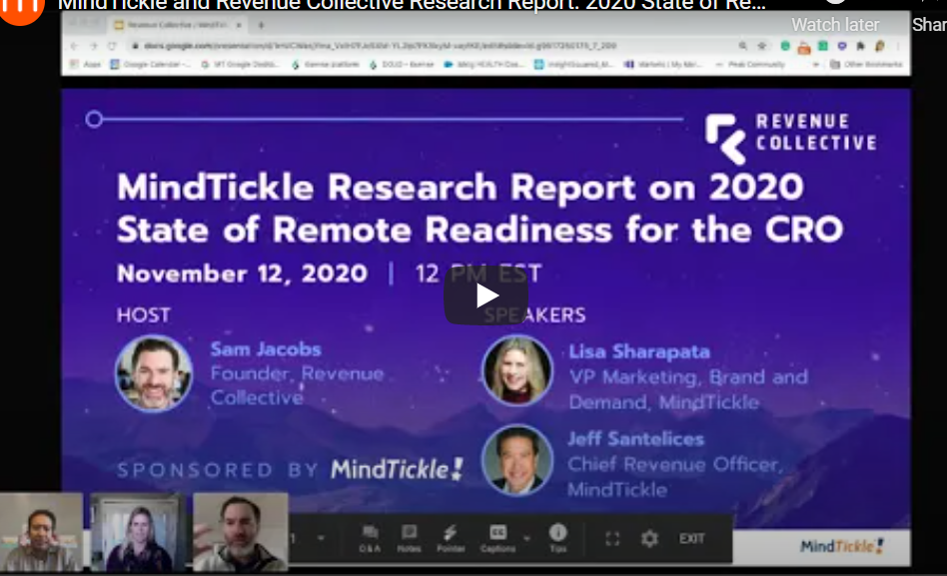Activate the Pointer tool
947x576 pixels.
click(x=449, y=537)
